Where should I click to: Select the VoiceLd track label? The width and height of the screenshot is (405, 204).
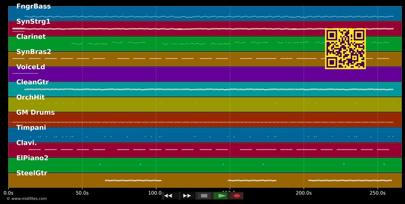(x=31, y=67)
